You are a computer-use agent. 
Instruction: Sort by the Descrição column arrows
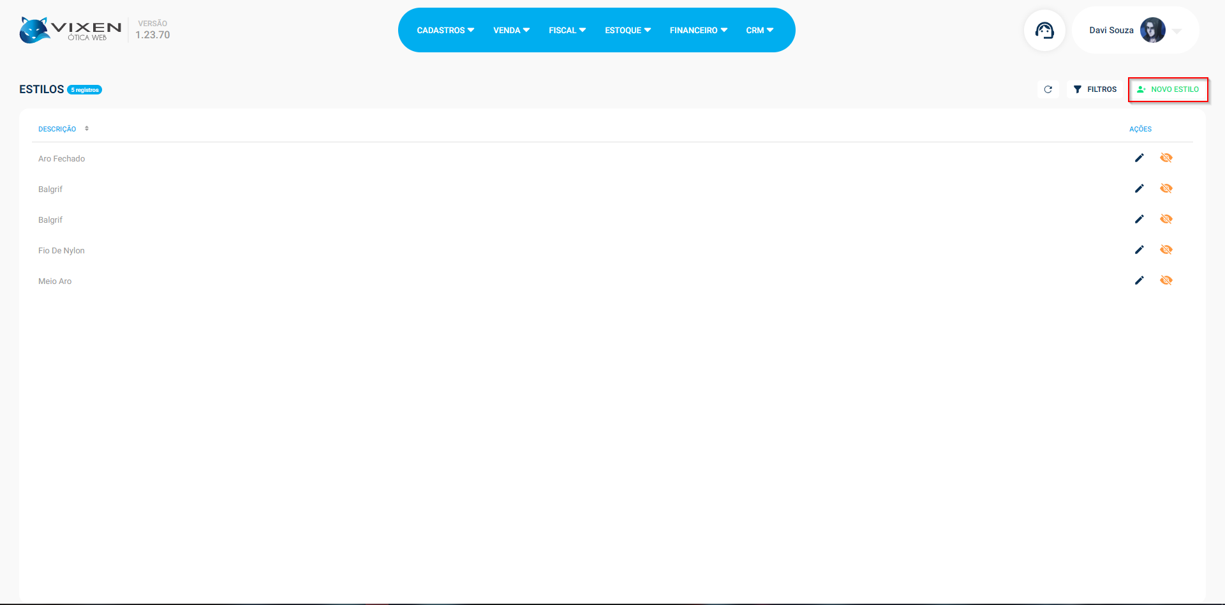point(87,128)
